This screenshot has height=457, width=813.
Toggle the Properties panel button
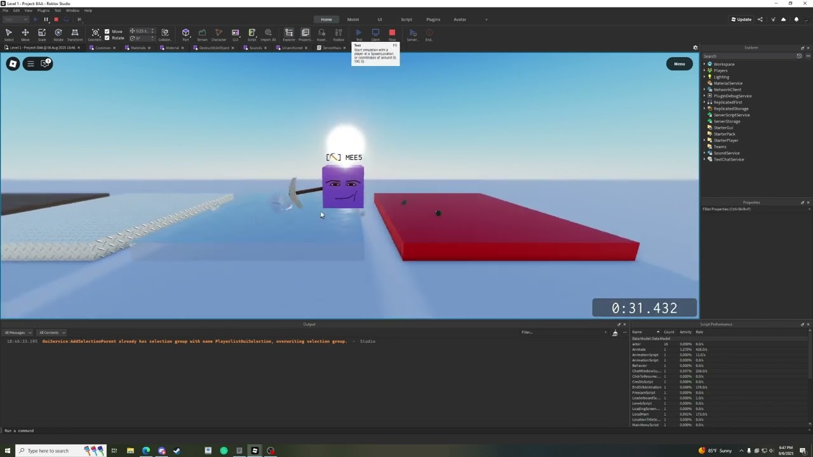[306, 34]
